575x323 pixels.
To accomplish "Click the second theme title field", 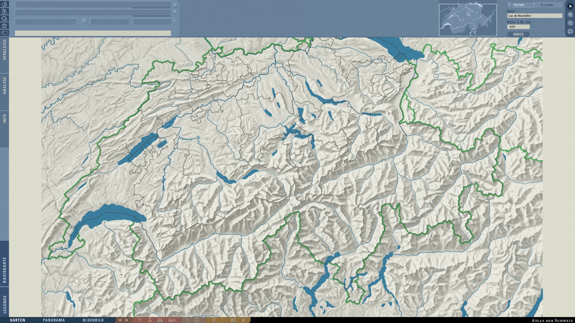I will tap(93, 13).
